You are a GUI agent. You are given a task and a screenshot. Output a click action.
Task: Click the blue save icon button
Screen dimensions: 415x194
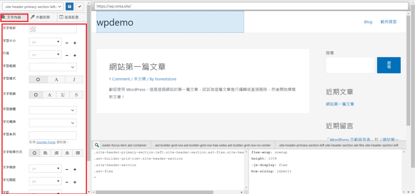coord(70,6)
